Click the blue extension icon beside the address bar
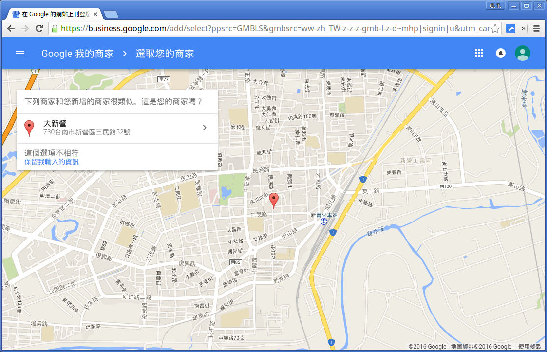Image resolution: width=547 pixels, height=352 pixels. (511, 28)
